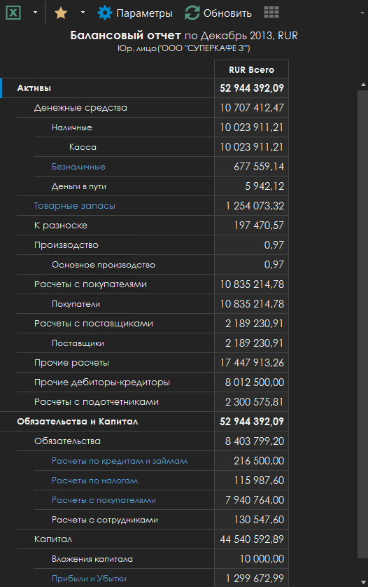The height and width of the screenshot is (587, 368).
Task: Click the value 197 470,57
Action: click(259, 226)
